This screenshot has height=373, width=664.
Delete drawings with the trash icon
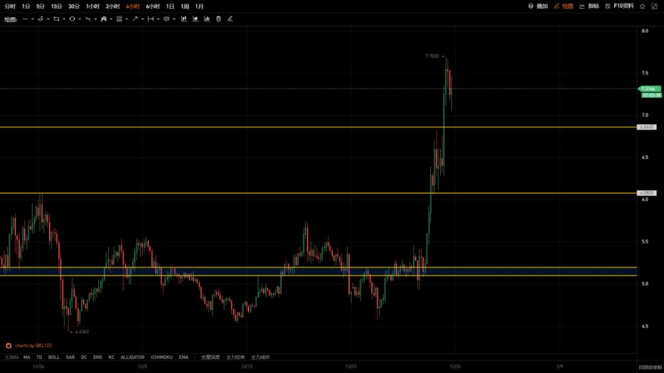point(218,19)
